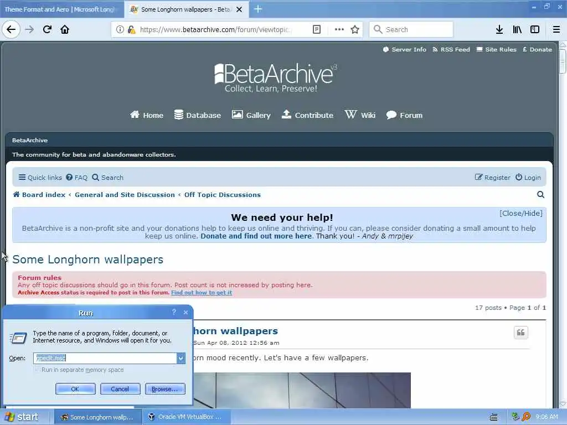Click the padlock connection icon
Viewport: 567px width, 425px height.
(x=131, y=30)
